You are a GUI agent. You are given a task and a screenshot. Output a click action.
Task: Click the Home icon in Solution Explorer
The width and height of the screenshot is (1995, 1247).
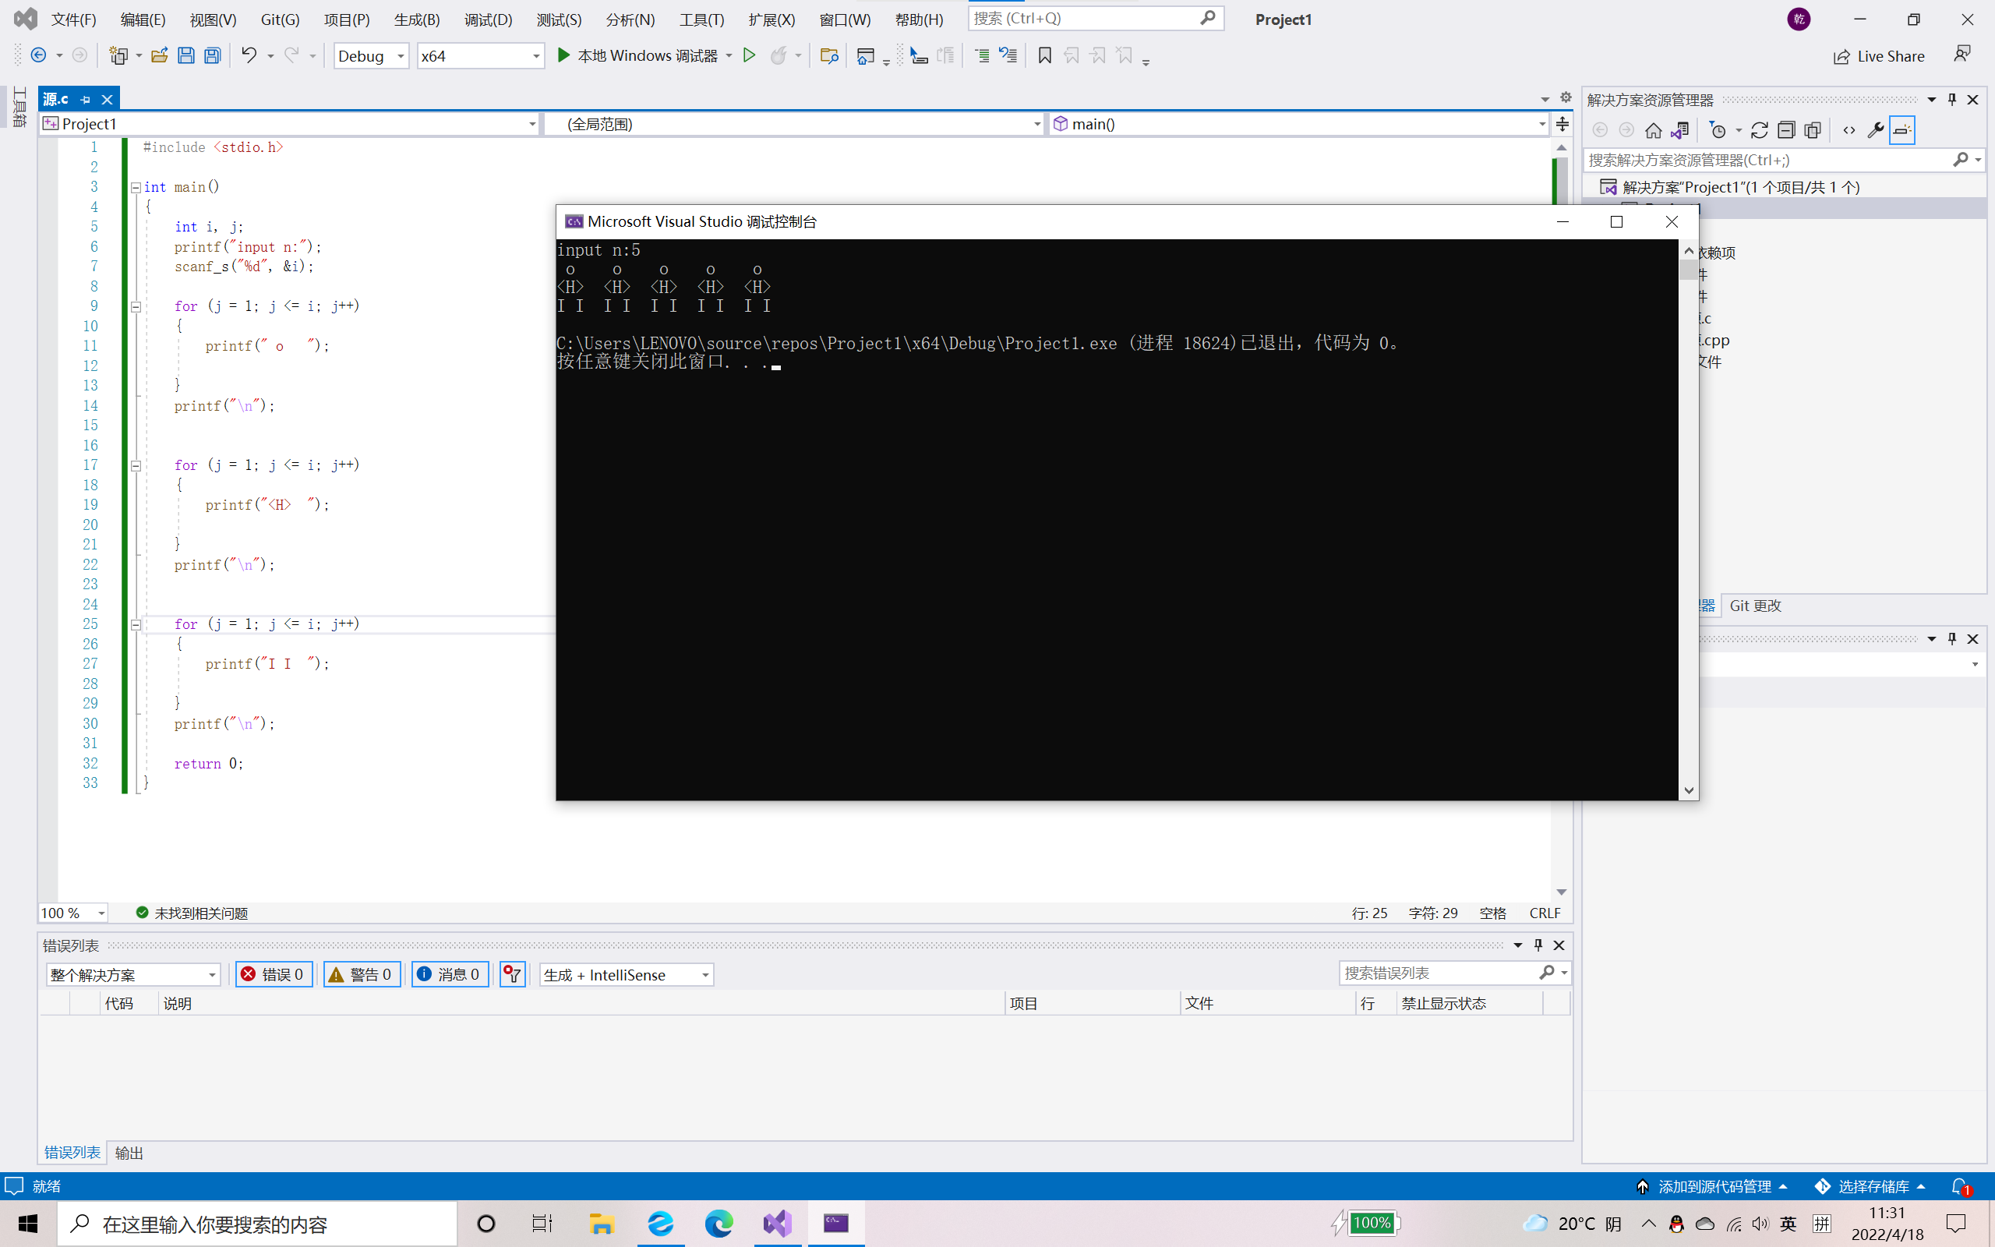(x=1653, y=130)
